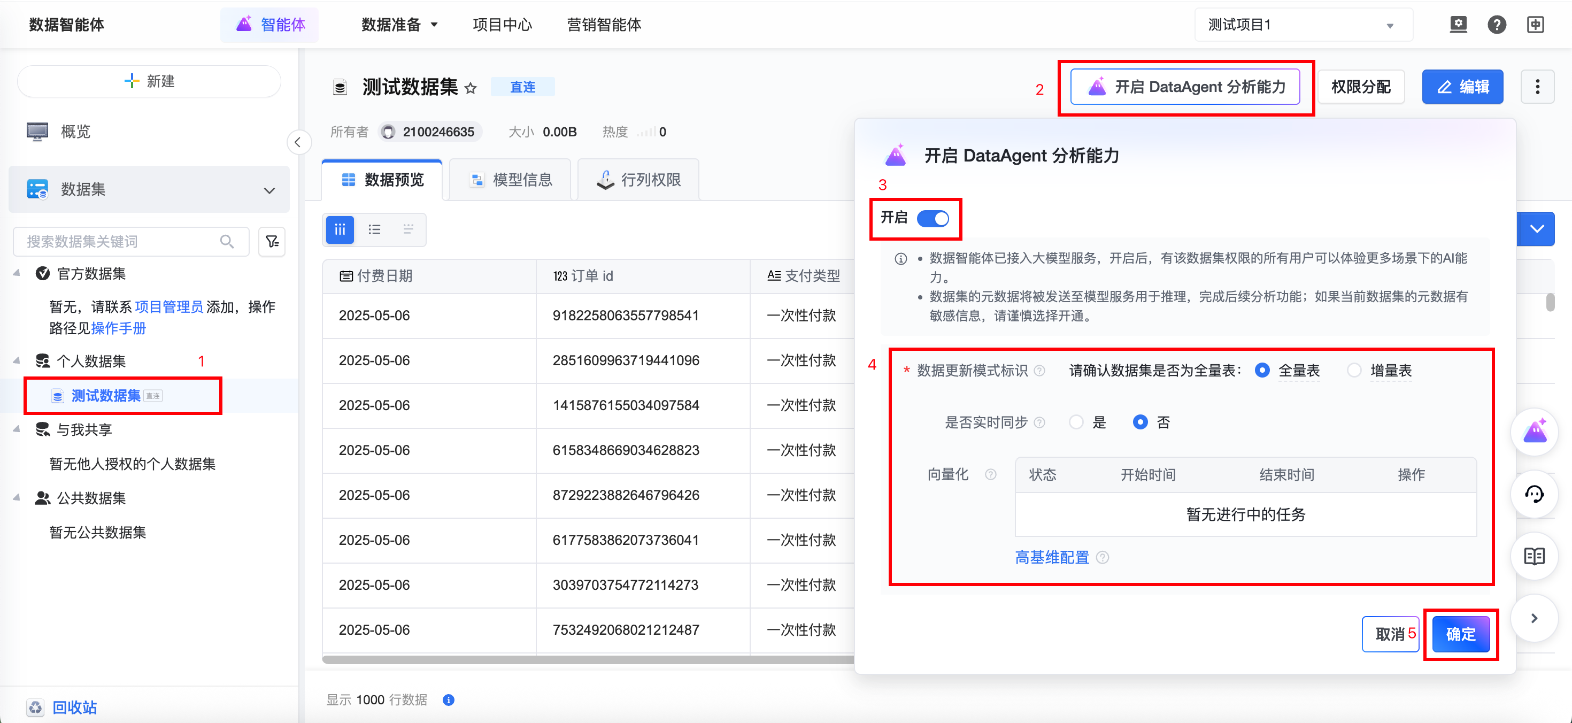The width and height of the screenshot is (1572, 723).
Task: Click the 确定 confirm button
Action: click(x=1460, y=634)
